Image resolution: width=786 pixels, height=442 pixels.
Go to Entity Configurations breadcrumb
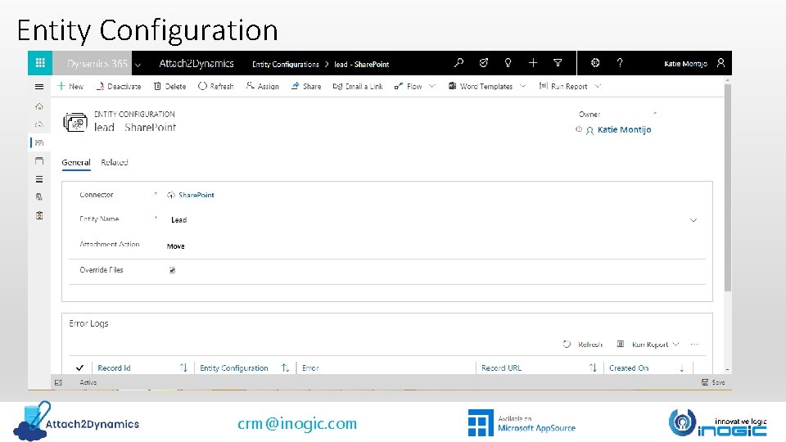pyautogui.click(x=285, y=64)
